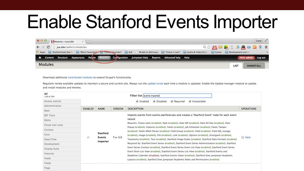The width and height of the screenshot is (304, 171).
Task: Select the Access control category
Action: click(x=62, y=101)
